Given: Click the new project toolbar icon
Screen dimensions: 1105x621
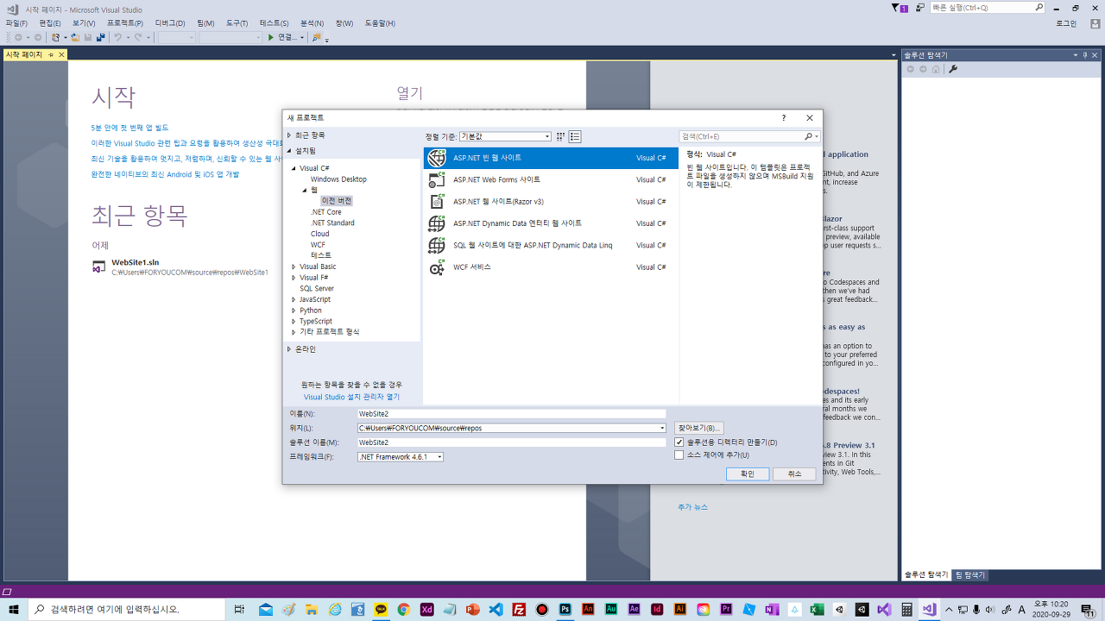Looking at the screenshot, I should coord(55,37).
